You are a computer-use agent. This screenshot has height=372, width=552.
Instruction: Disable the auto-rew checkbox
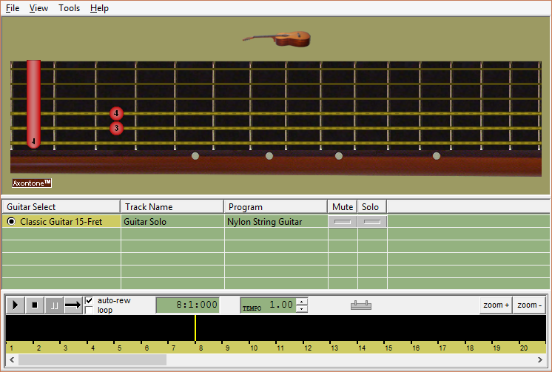click(89, 300)
